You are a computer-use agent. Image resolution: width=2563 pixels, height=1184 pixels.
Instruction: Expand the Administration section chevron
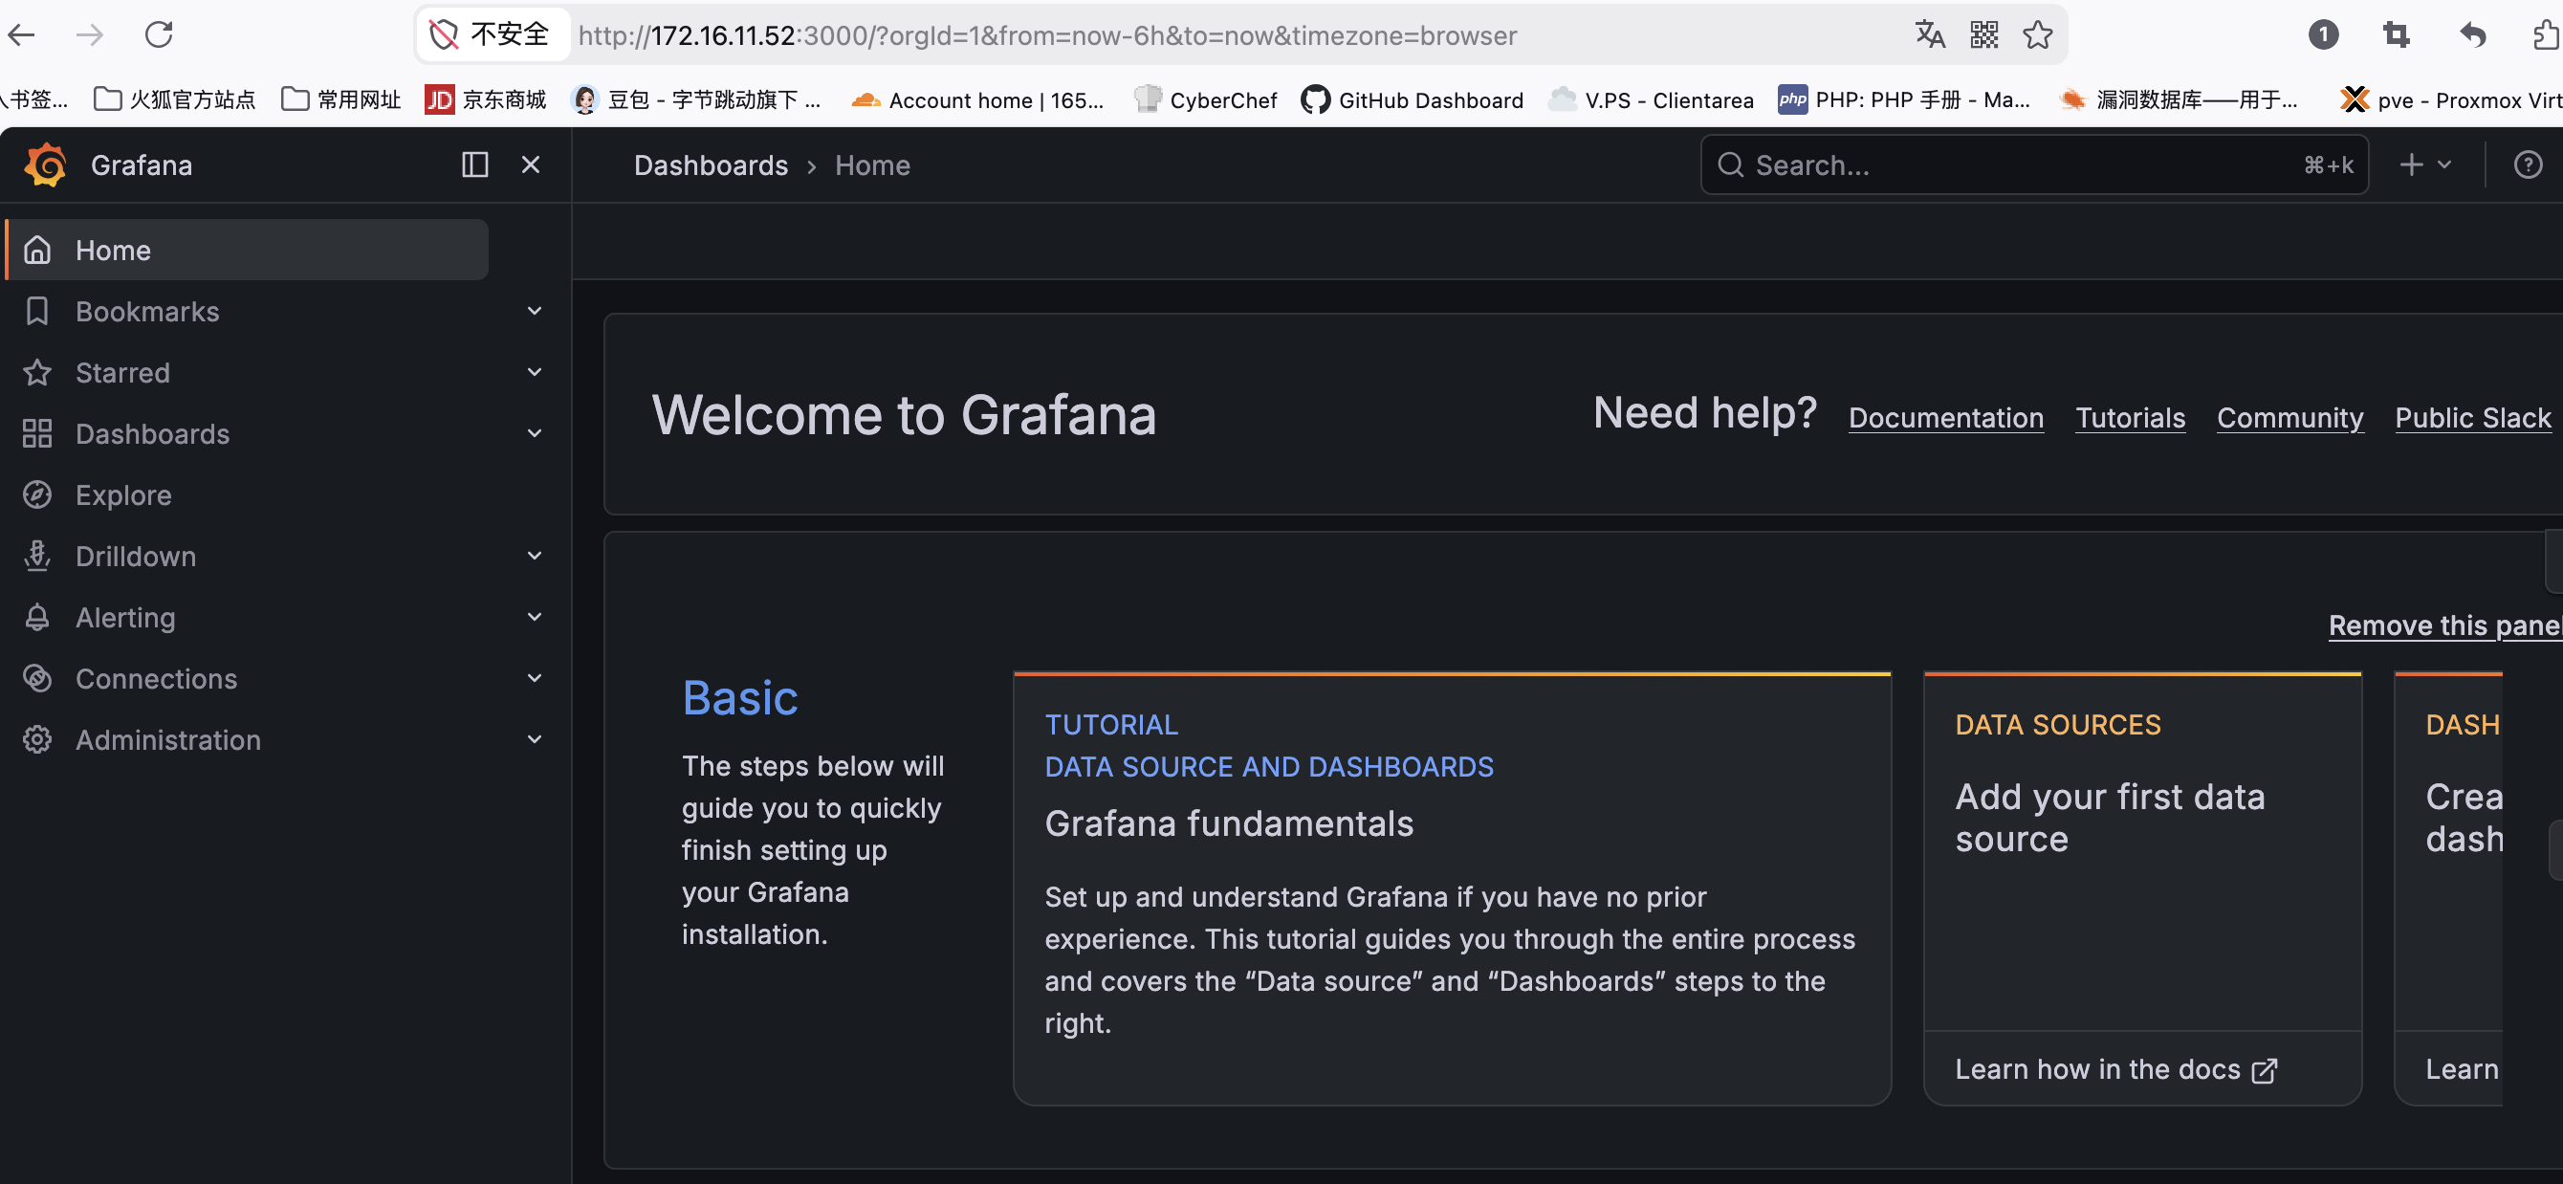535,739
